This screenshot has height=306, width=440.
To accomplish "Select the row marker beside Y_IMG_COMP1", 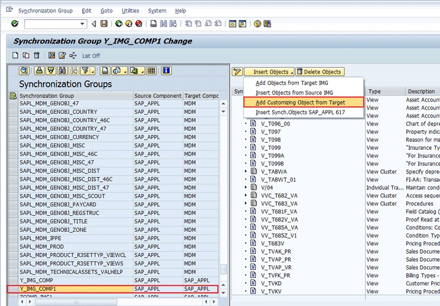I will coord(13,289).
